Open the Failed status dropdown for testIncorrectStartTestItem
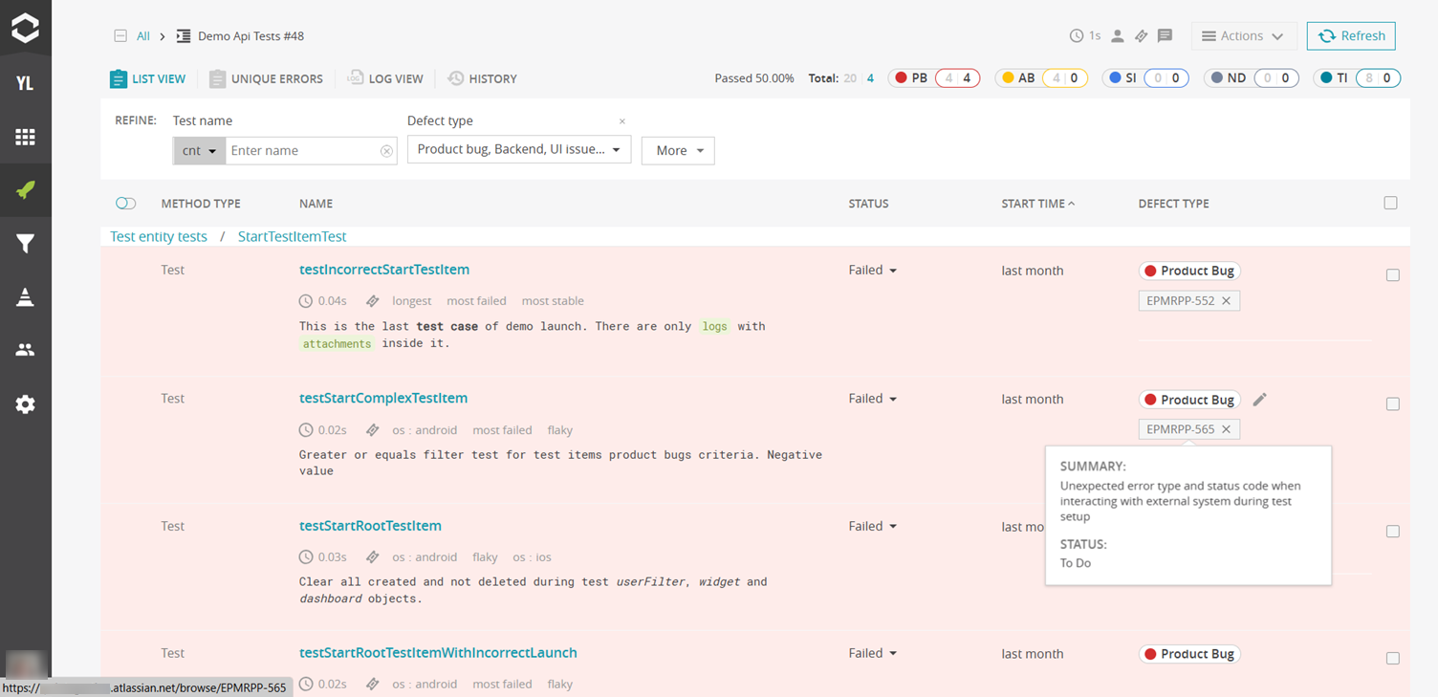The image size is (1438, 697). coord(873,271)
